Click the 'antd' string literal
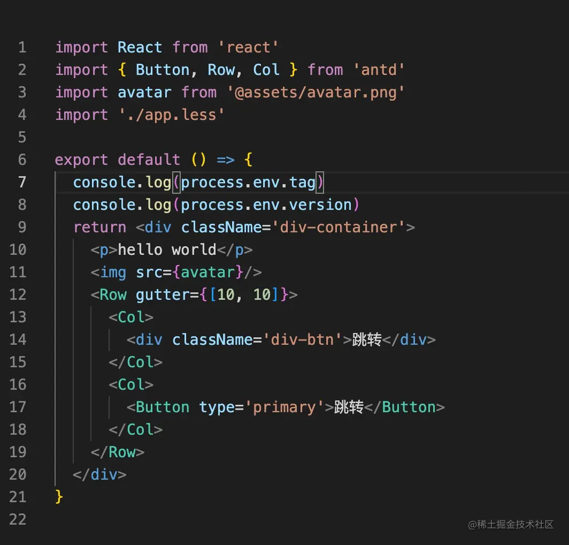 (x=379, y=70)
